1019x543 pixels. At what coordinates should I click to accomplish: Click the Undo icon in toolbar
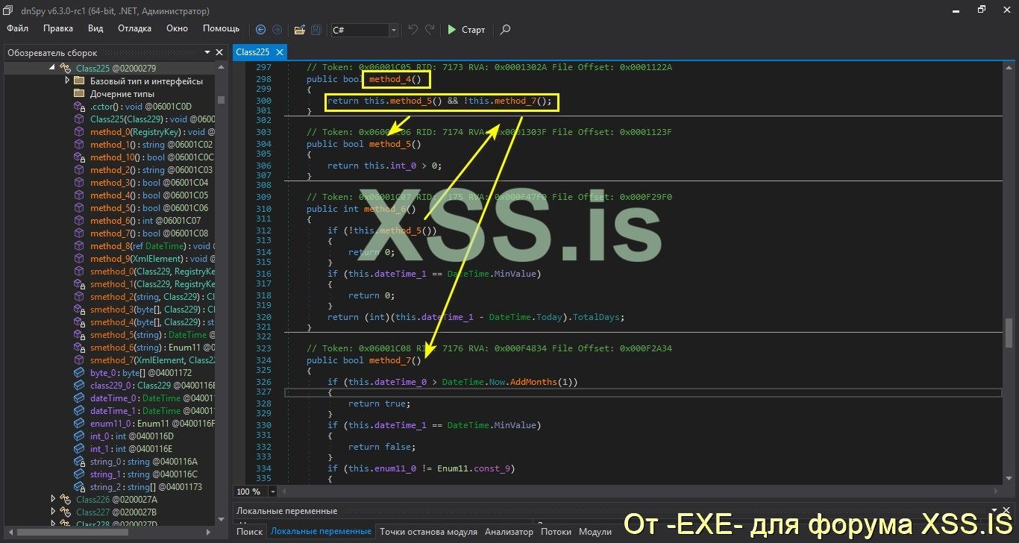tap(413, 30)
